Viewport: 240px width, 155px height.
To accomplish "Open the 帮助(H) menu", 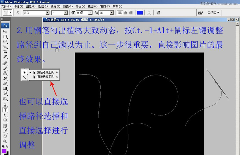I will (x=117, y=6).
